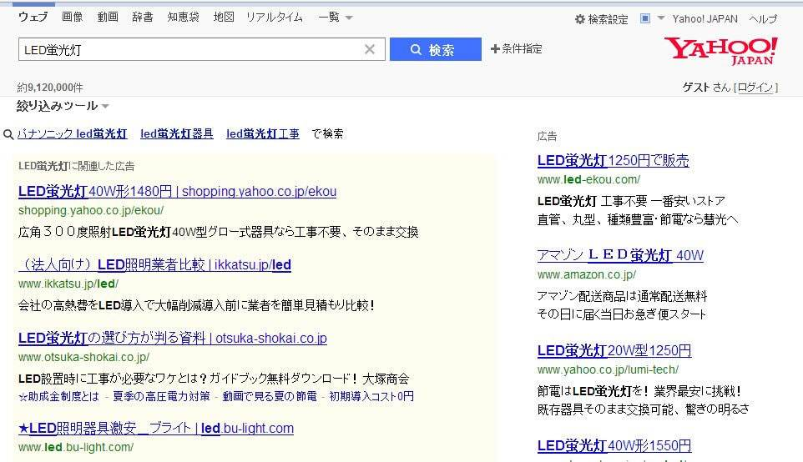Click the ログイン link
This screenshot has width=803, height=462.
(756, 88)
